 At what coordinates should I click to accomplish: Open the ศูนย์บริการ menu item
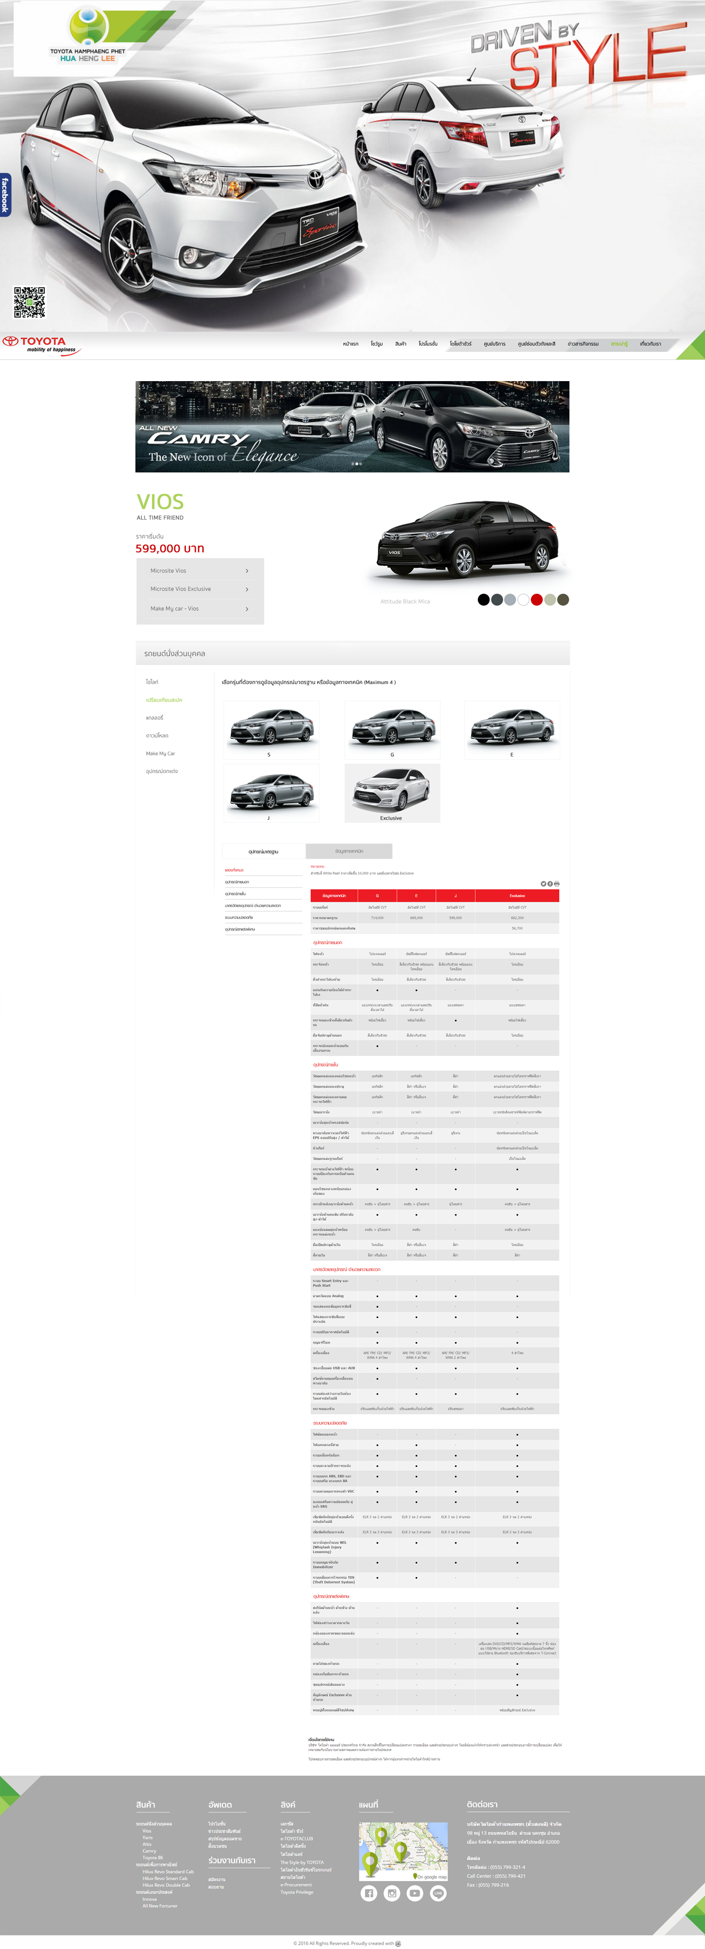[x=495, y=343]
